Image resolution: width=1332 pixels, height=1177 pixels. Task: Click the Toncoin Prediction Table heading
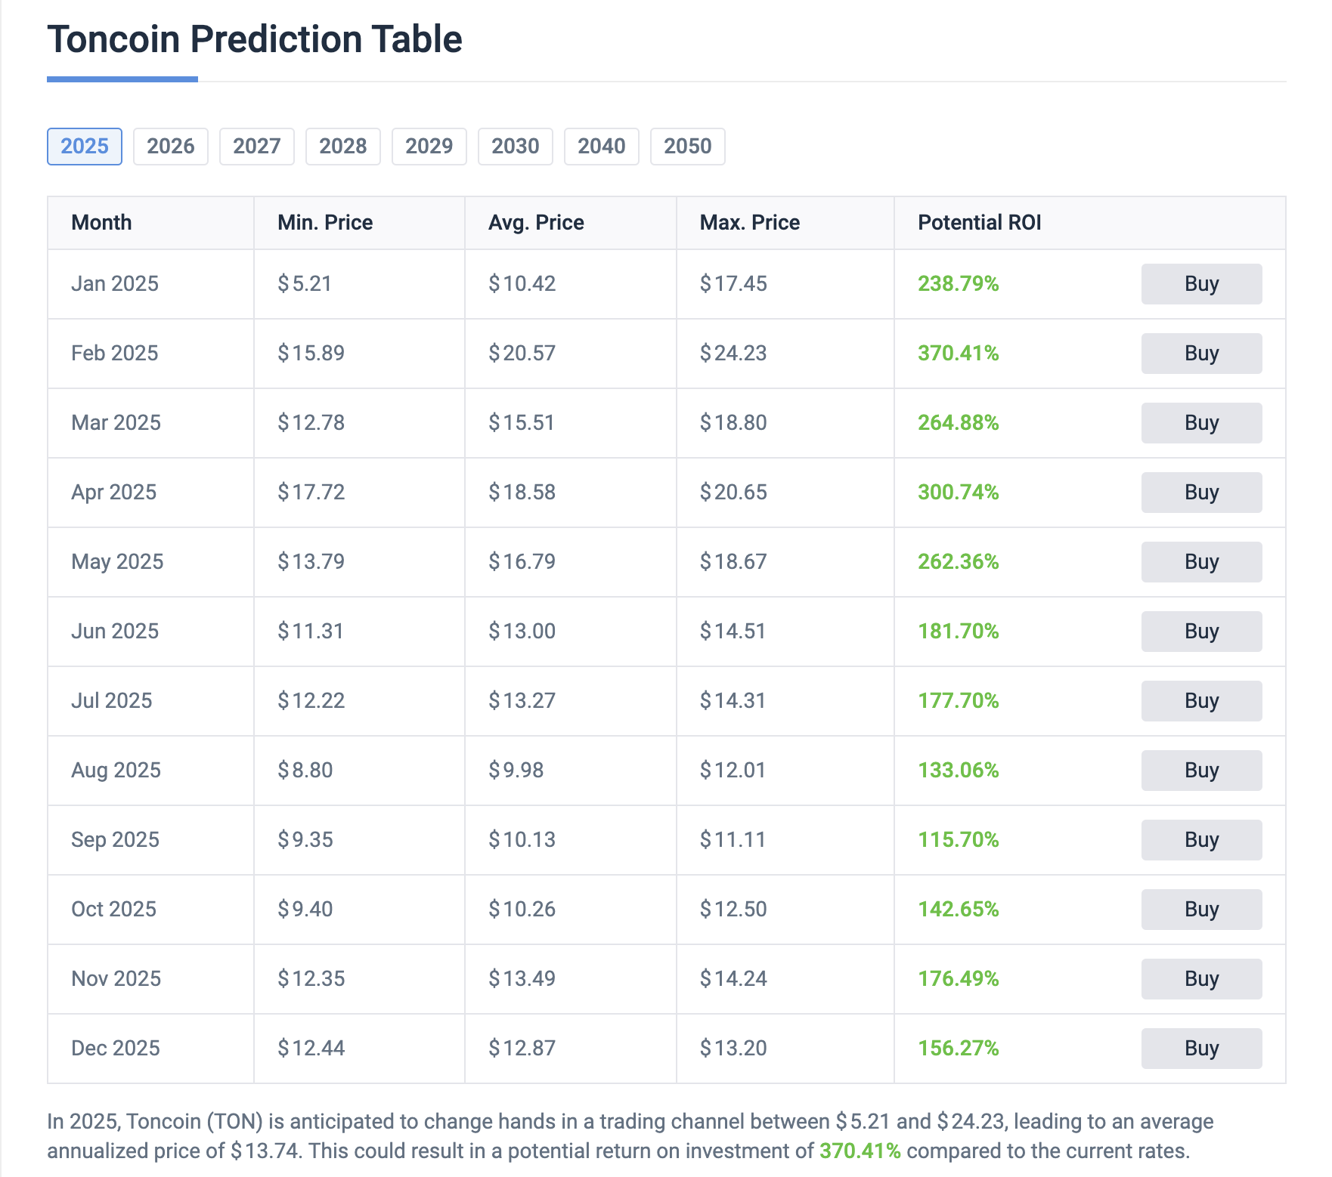coord(255,39)
